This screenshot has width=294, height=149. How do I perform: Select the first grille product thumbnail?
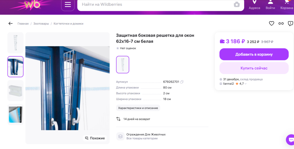tap(15, 43)
